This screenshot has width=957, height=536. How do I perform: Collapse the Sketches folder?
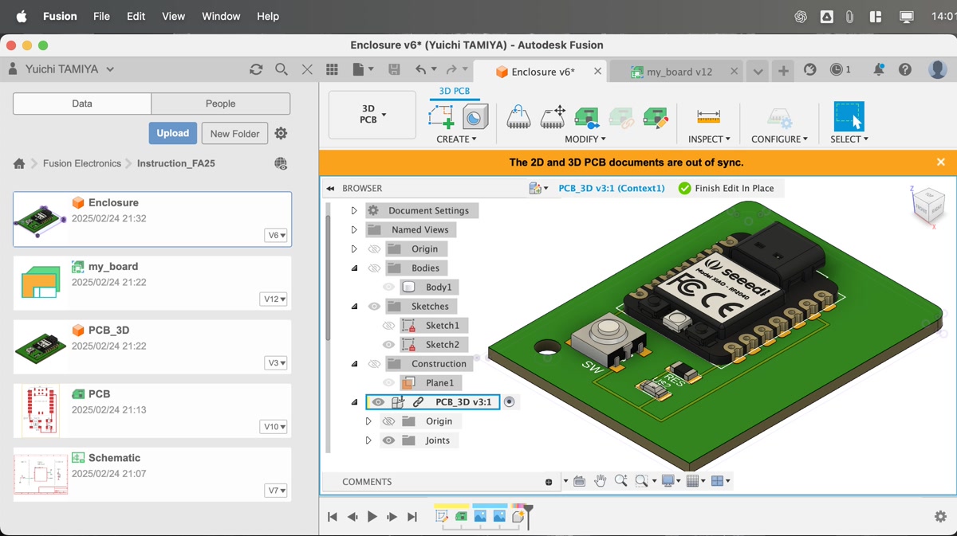(x=354, y=306)
